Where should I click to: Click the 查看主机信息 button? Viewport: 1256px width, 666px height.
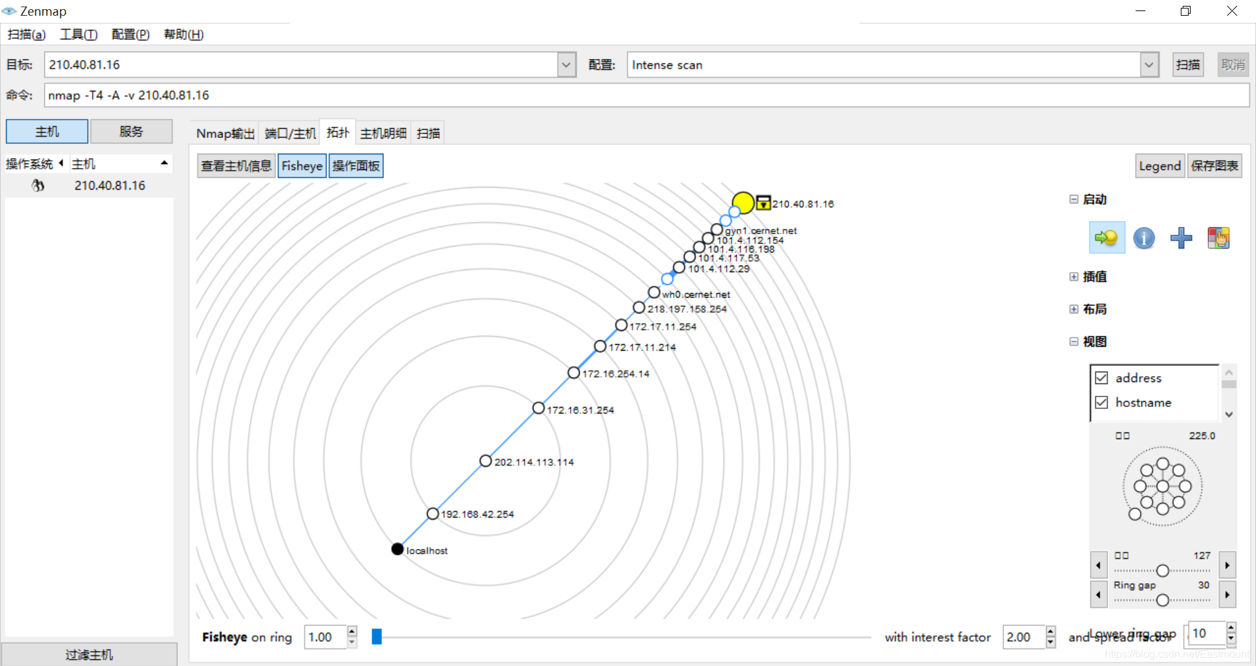tap(236, 166)
